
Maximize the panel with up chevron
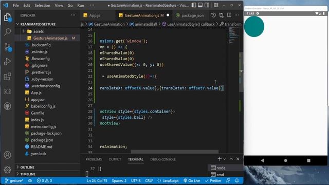click(x=231, y=159)
